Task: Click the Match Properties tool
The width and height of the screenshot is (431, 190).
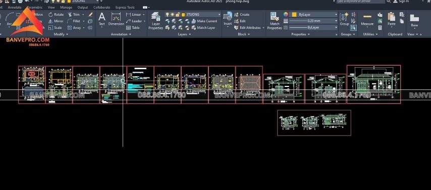Action: pos(275,21)
